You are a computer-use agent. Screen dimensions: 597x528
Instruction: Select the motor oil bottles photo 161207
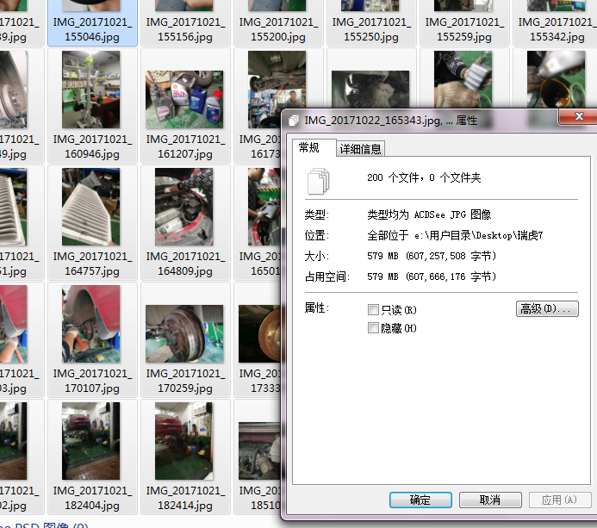(x=184, y=99)
